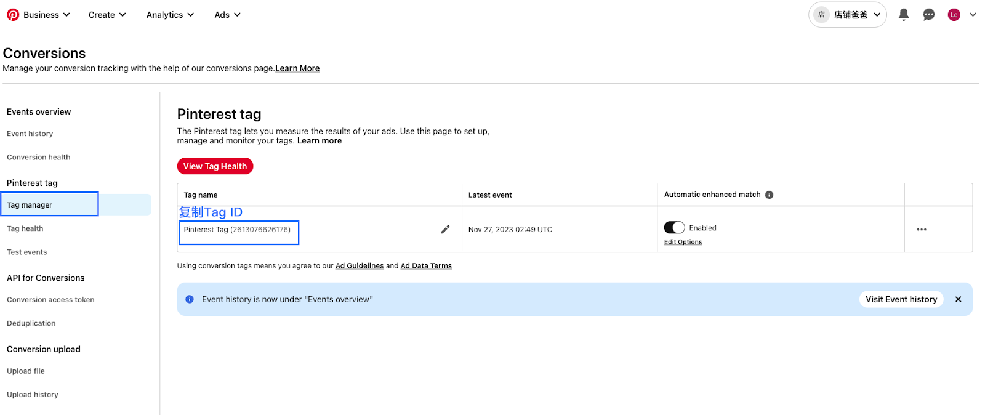Viewport: 985px width, 415px height.
Task: Open the messages chat bubble icon
Action: pyautogui.click(x=929, y=15)
